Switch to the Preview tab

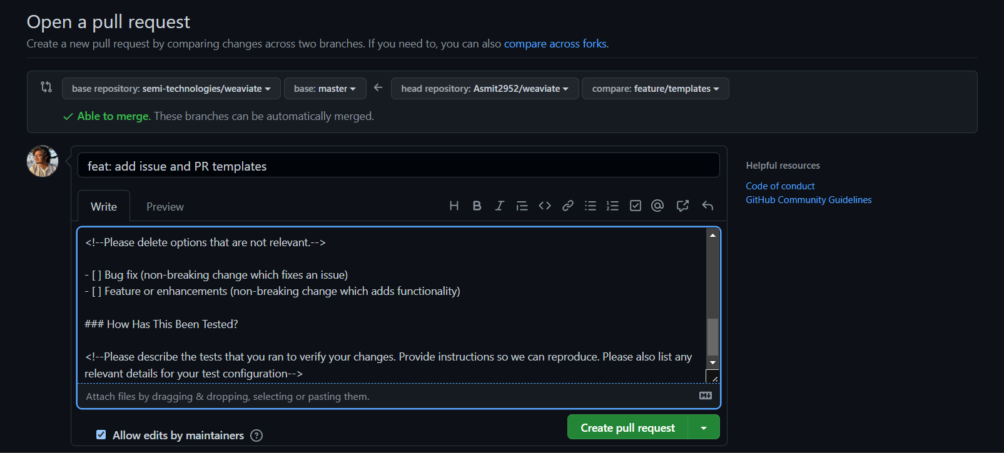coord(165,207)
